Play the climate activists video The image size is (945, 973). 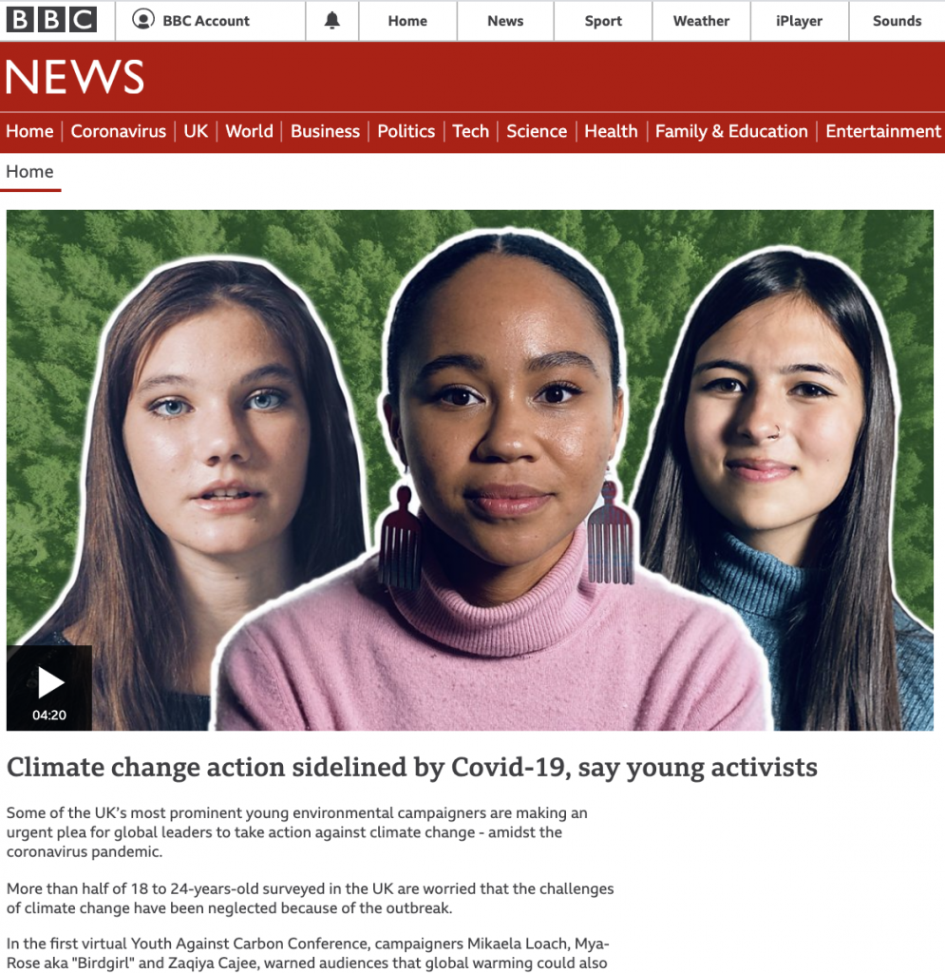pos(49,688)
